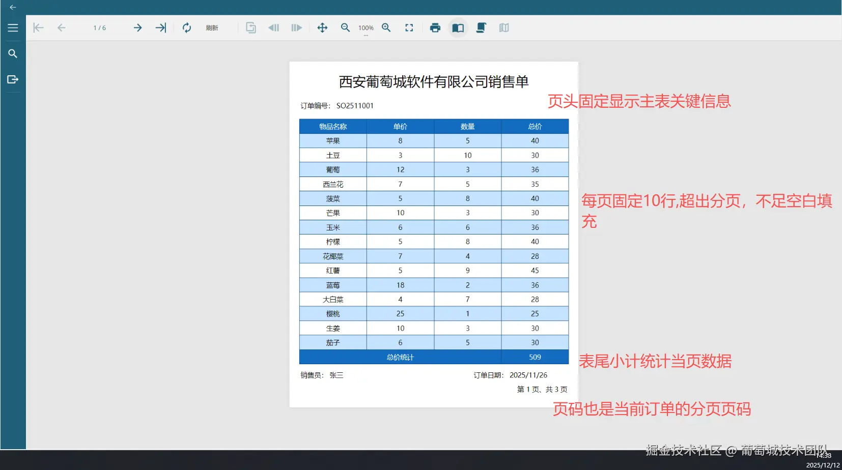
Task: Click the 总价统计 footer label
Action: click(x=400, y=357)
